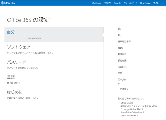Viewport: 166px width, 120px height.
Task: Click the 国/地域: label
Action: pyautogui.click(x=122, y=79)
